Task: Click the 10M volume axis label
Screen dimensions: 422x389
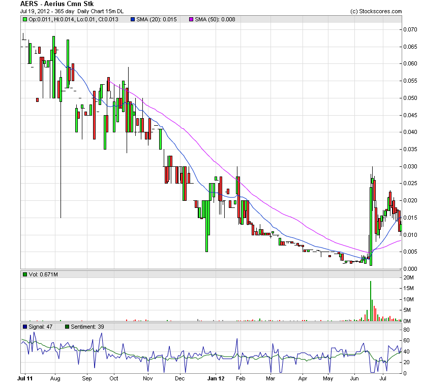Action: (x=409, y=299)
